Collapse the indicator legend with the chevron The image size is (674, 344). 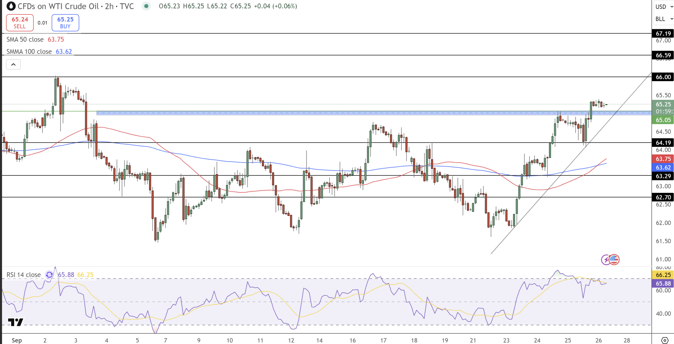point(13,64)
